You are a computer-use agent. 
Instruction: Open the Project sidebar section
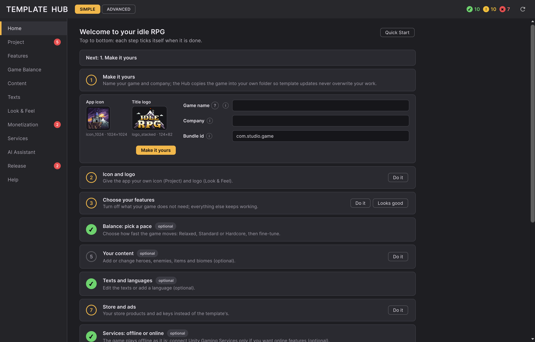(x=34, y=42)
